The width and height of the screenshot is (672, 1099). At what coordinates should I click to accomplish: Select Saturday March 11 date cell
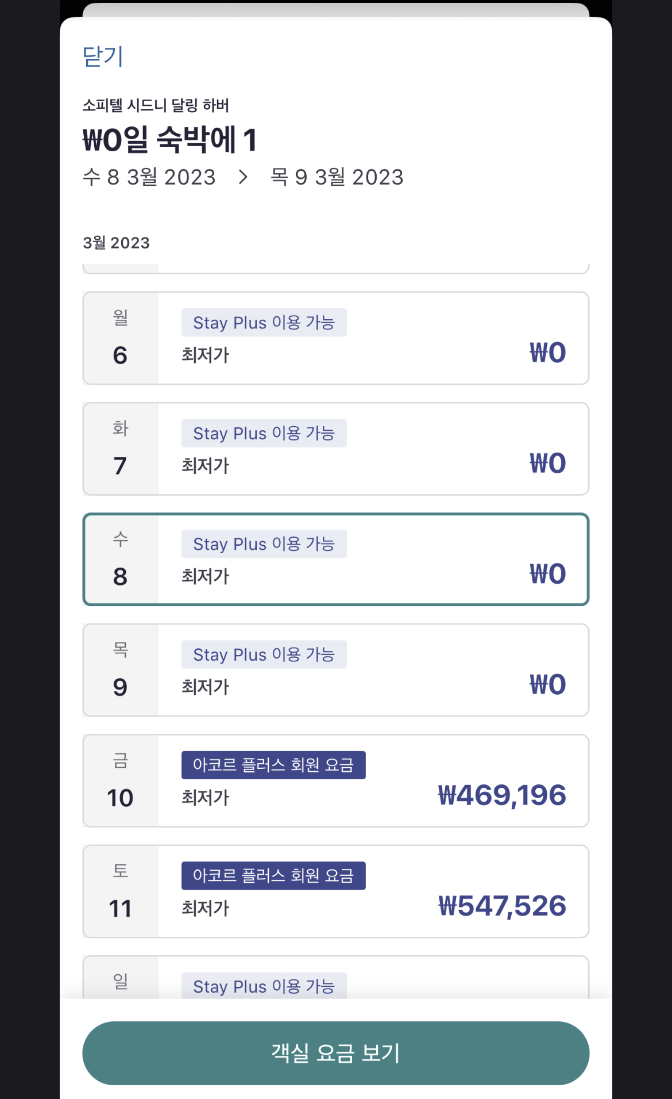335,890
